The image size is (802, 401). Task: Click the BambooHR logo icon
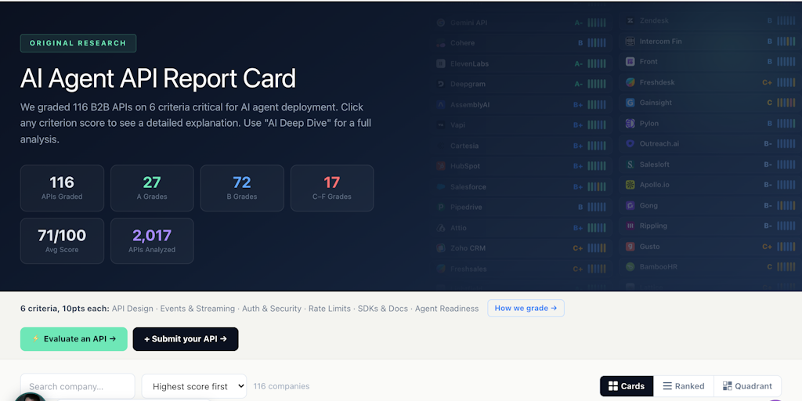coord(630,266)
